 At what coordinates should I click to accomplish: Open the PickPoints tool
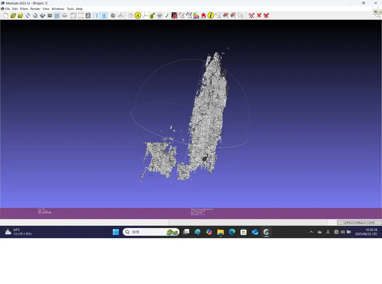point(174,15)
